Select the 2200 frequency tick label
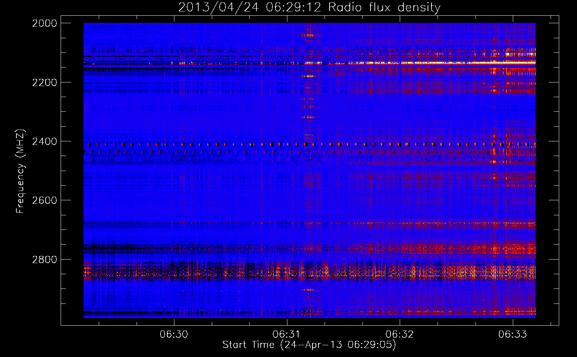577x357 pixels. tap(45, 82)
